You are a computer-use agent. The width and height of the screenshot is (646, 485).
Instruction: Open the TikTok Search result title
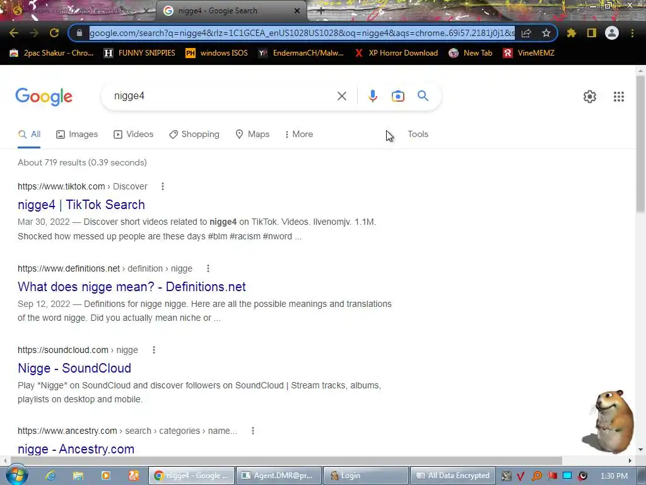coord(81,205)
